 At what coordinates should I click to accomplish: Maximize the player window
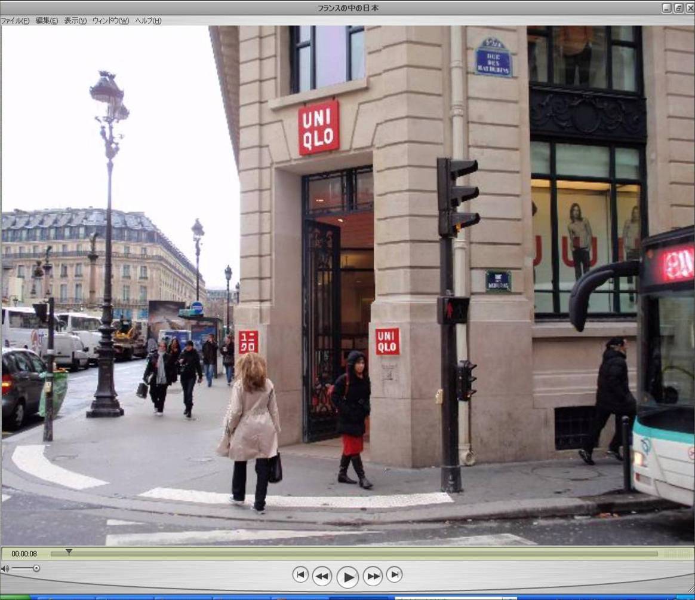[679, 8]
